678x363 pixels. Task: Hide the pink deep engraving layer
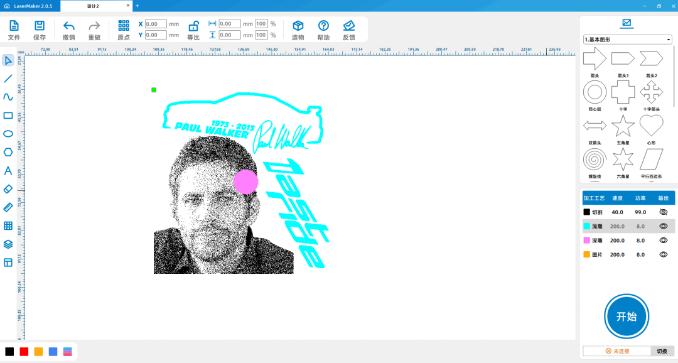click(663, 241)
